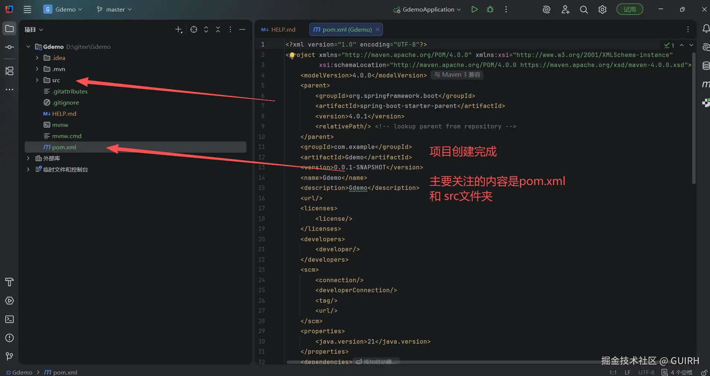Open the Services run tool window

9,301
